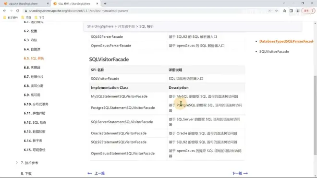Select 6.5 SQL 解析 in the sidebar
Viewport: 317px width, 178px height.
click(34, 59)
